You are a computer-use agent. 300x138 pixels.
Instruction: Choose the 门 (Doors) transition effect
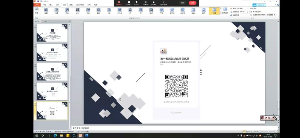click(130, 11)
